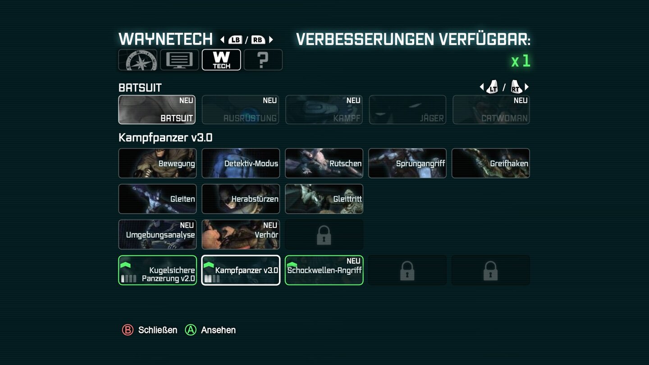Choose the Schockwellen-Angriff upgrade tile
The width and height of the screenshot is (649, 365).
point(324,270)
